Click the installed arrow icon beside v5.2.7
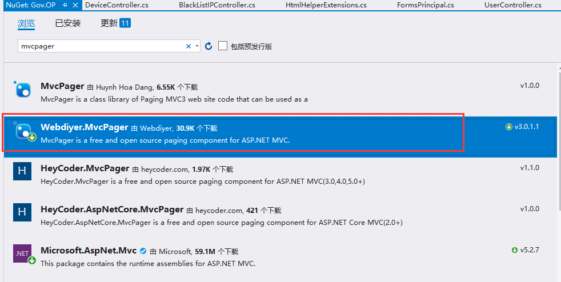This screenshot has width=561, height=282. tap(515, 250)
